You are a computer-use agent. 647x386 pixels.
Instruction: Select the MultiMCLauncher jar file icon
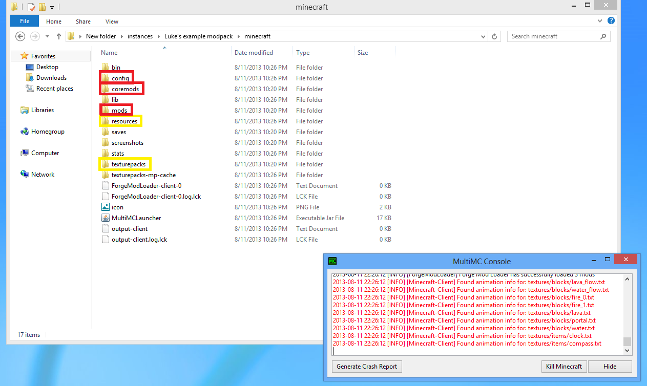point(105,218)
